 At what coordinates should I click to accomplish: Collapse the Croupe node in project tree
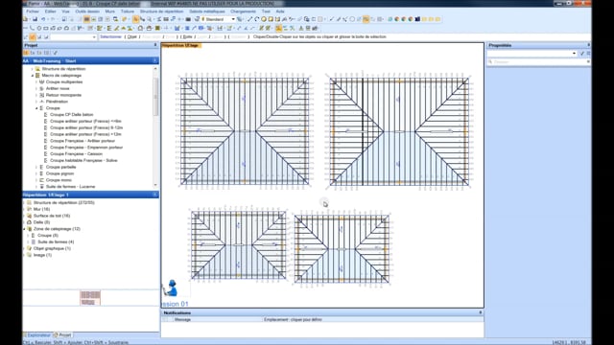coord(36,108)
